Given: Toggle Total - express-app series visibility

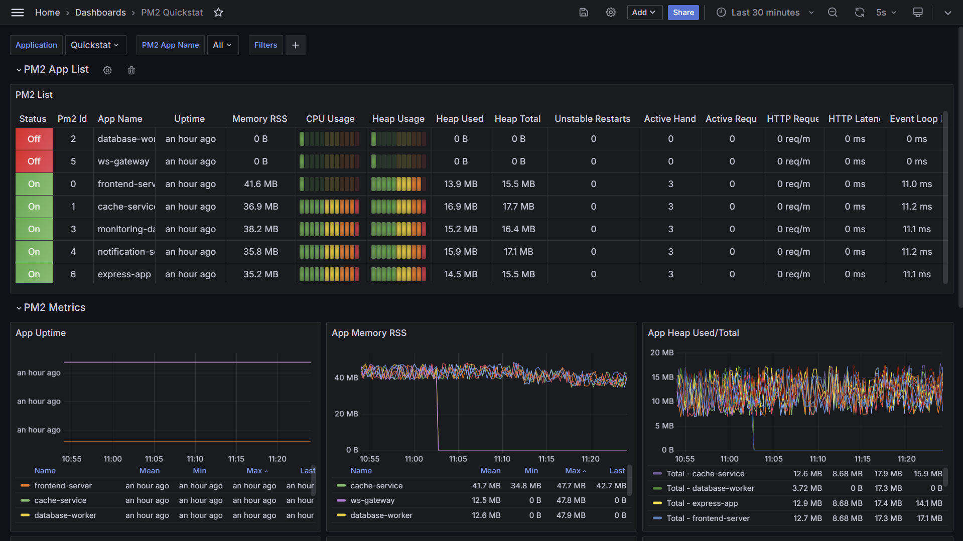Looking at the screenshot, I should [702, 503].
